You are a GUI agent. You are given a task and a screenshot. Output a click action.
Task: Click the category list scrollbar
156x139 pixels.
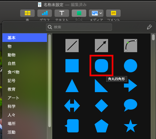click(50, 81)
